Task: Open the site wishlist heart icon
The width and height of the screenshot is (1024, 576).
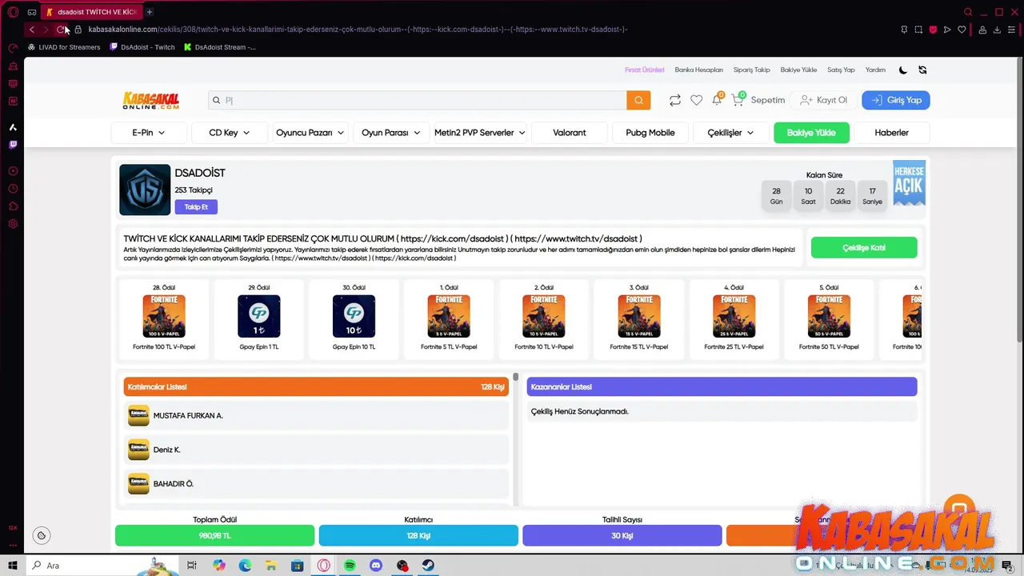Action: pos(696,100)
